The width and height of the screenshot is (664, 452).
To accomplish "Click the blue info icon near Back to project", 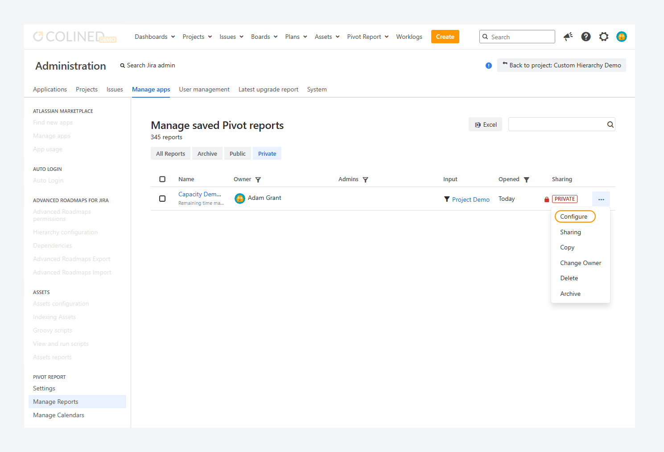I will [x=489, y=66].
